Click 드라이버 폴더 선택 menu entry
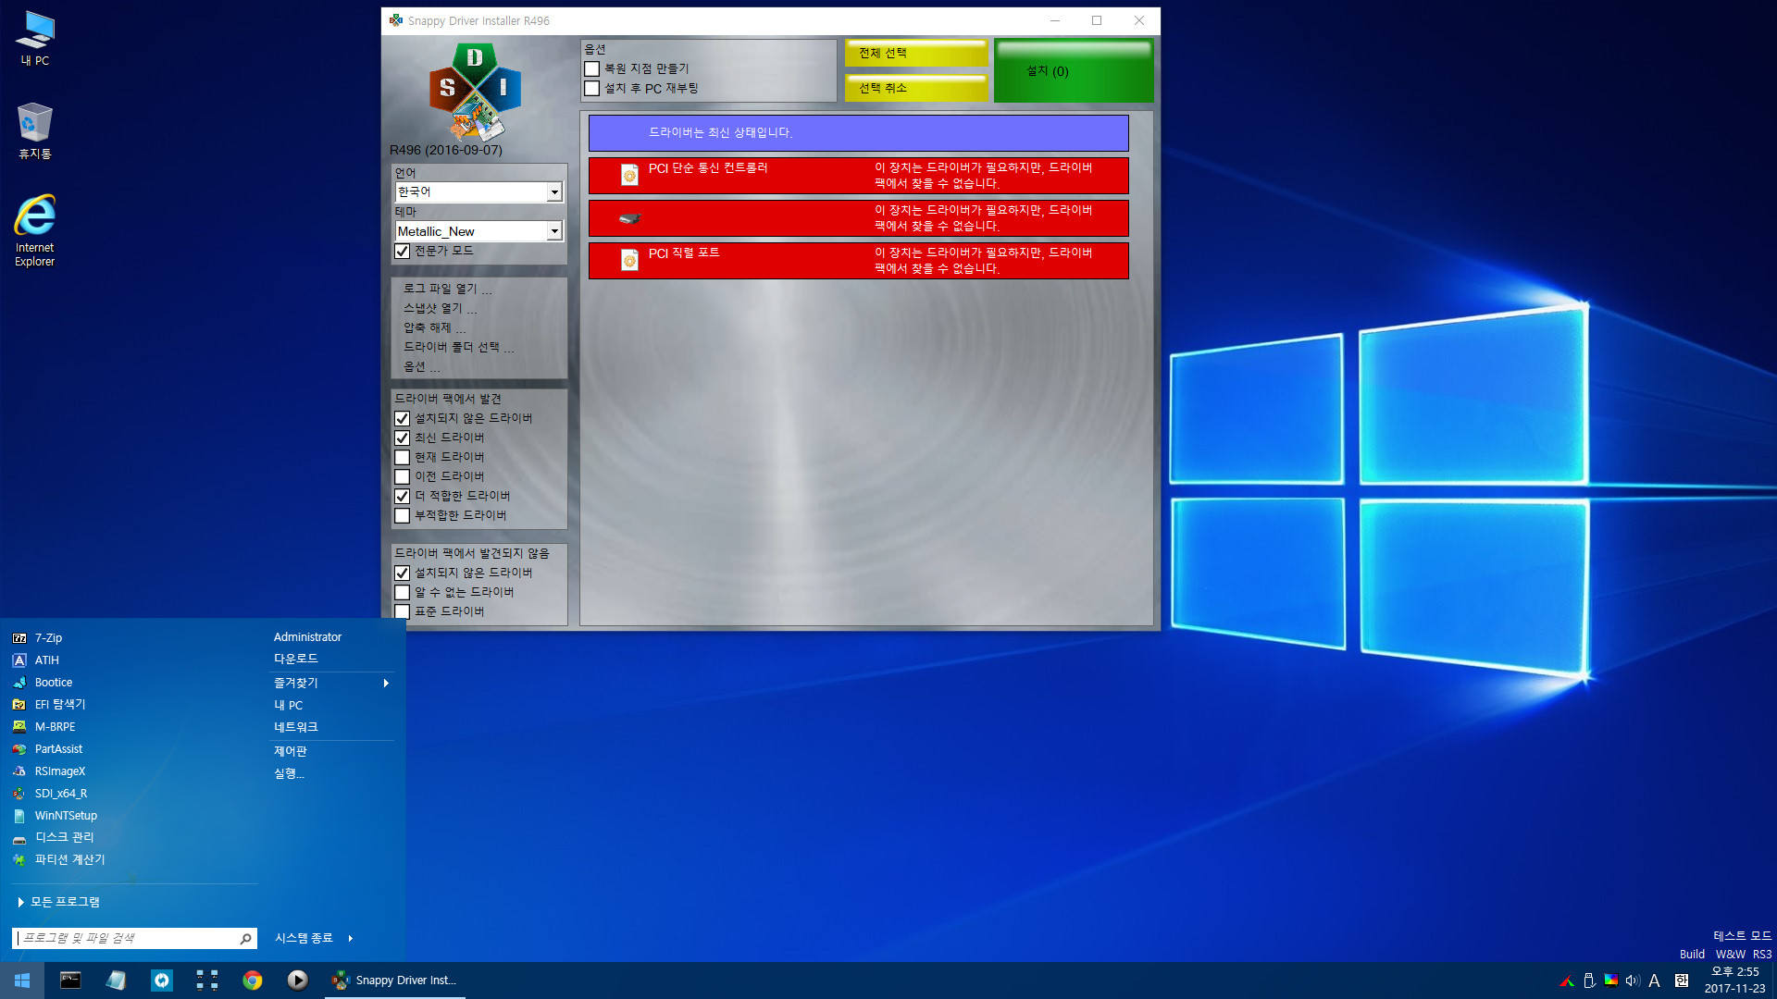Viewport: 1777px width, 999px height. tap(459, 348)
